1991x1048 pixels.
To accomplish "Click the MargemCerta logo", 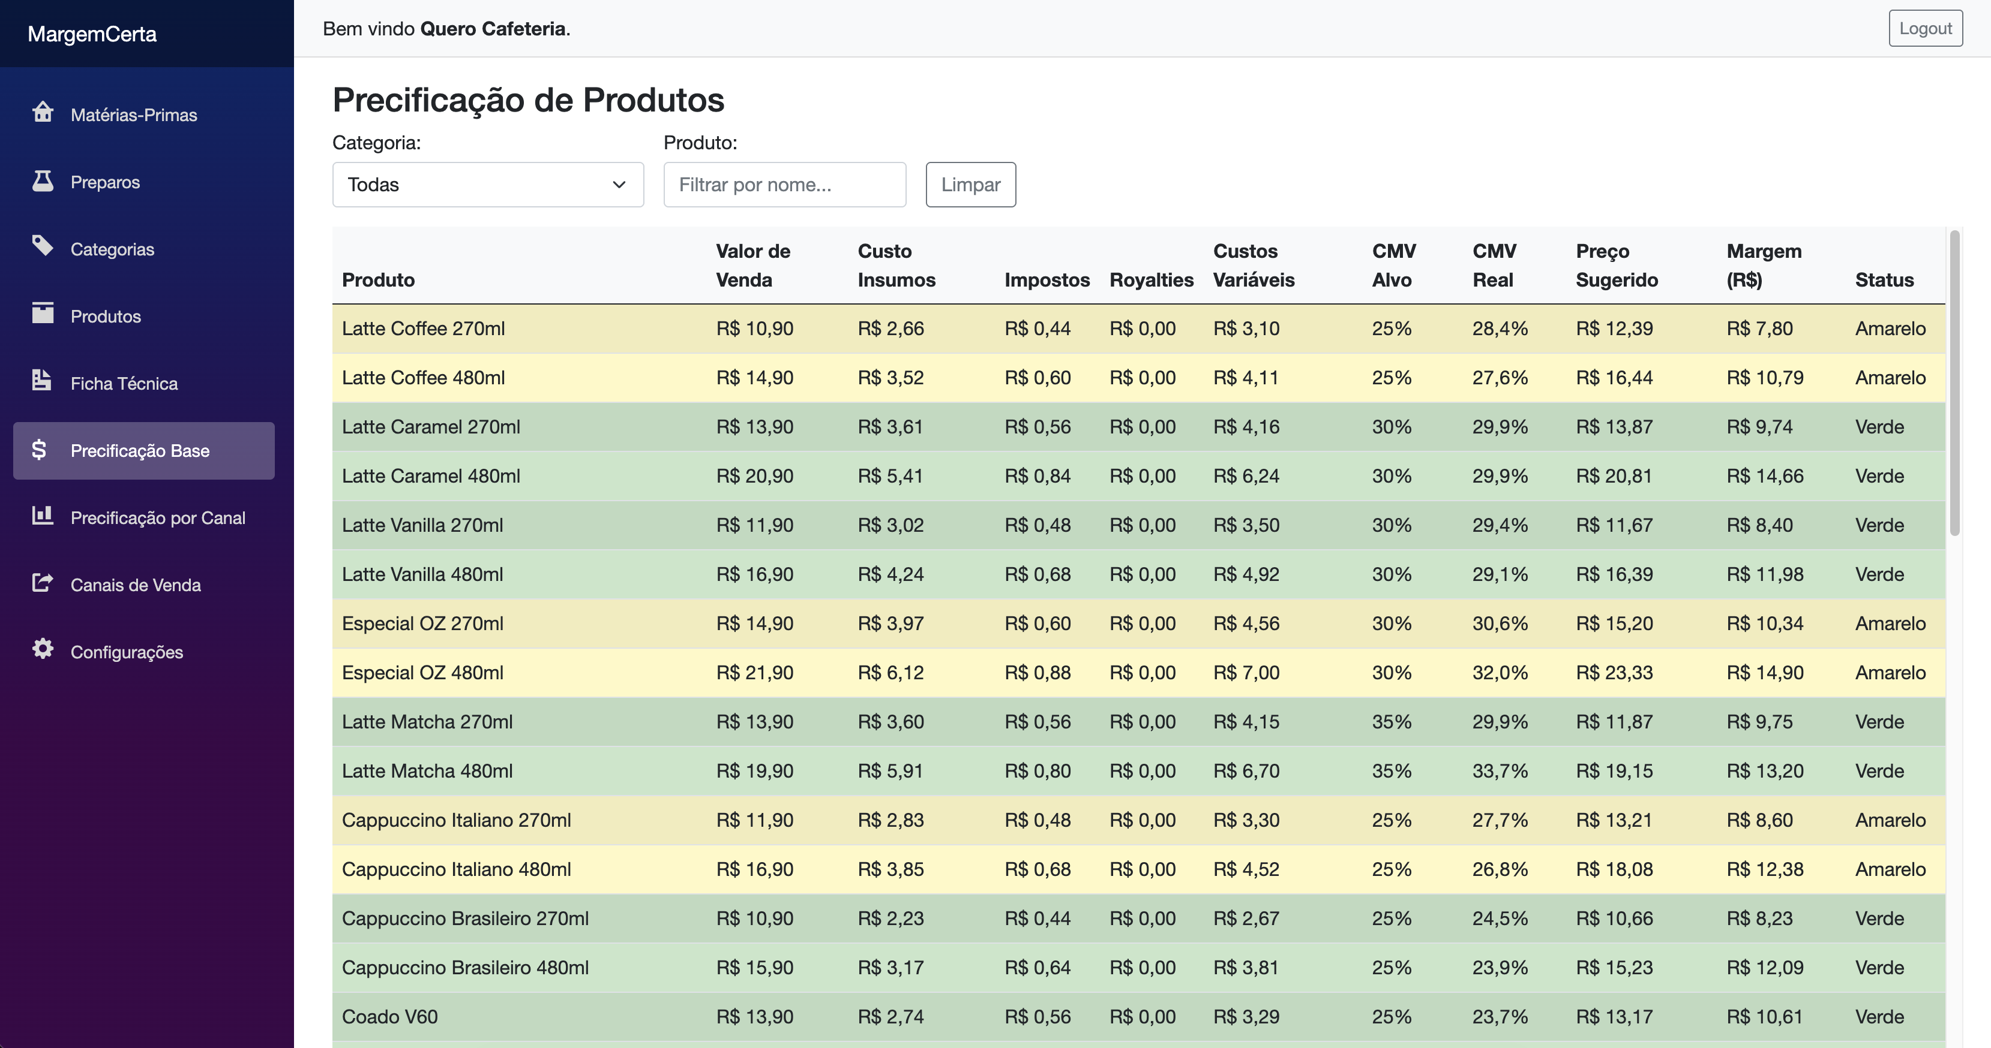I will (91, 33).
